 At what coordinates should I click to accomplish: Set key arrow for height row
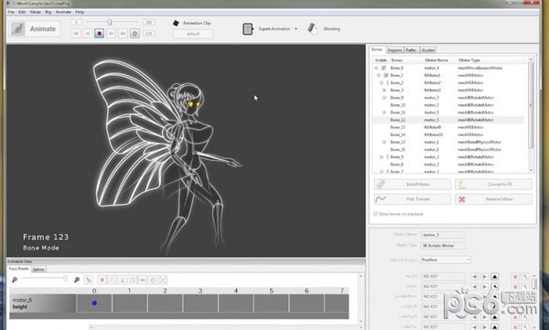pos(495,276)
